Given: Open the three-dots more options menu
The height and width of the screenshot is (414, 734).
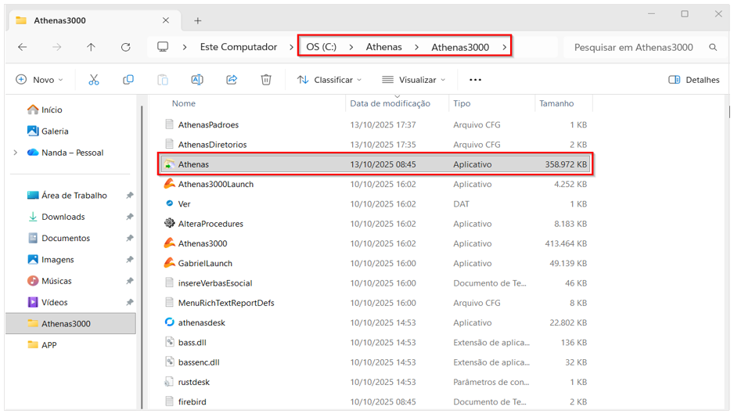Looking at the screenshot, I should (x=475, y=80).
